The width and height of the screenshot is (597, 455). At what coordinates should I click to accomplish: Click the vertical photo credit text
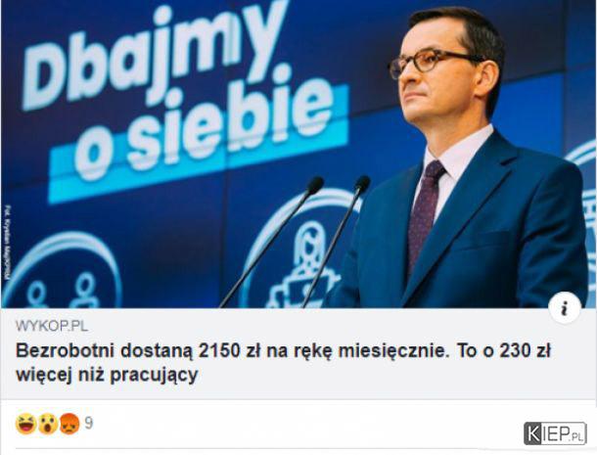click(x=9, y=244)
